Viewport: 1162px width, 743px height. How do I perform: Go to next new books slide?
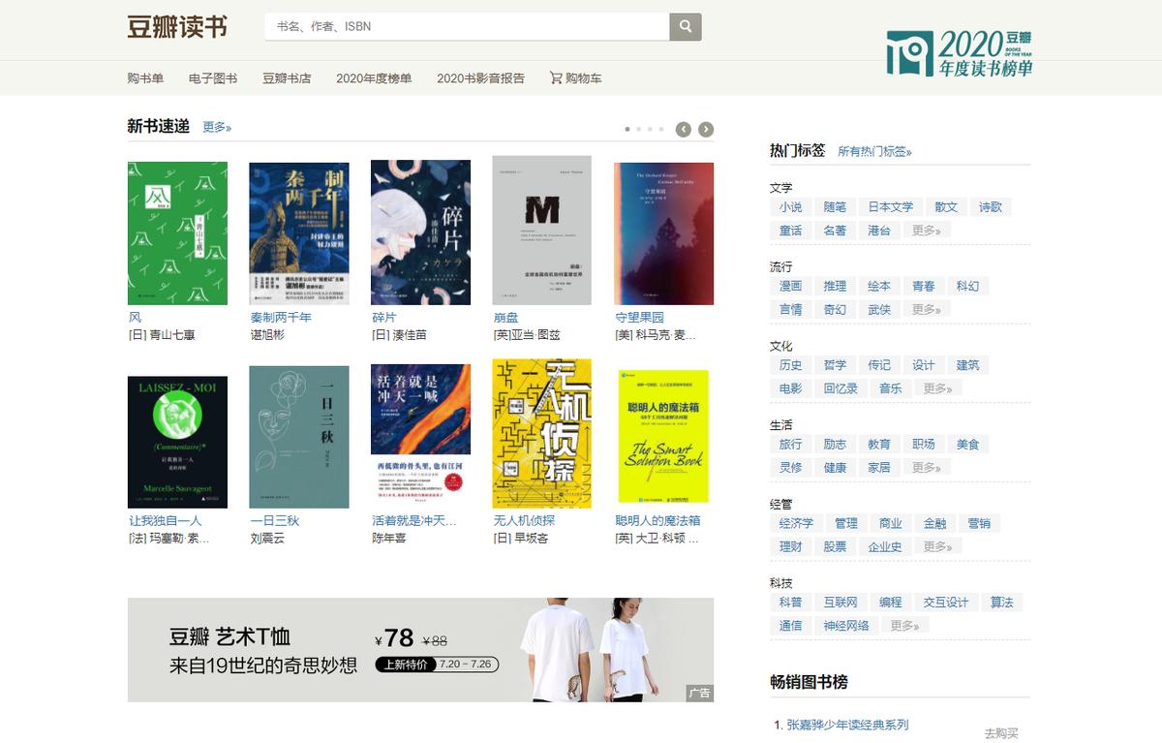707,129
